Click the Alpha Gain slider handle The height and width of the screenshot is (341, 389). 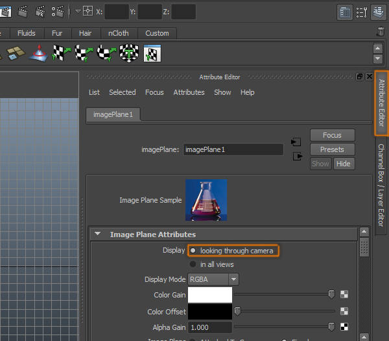click(331, 327)
